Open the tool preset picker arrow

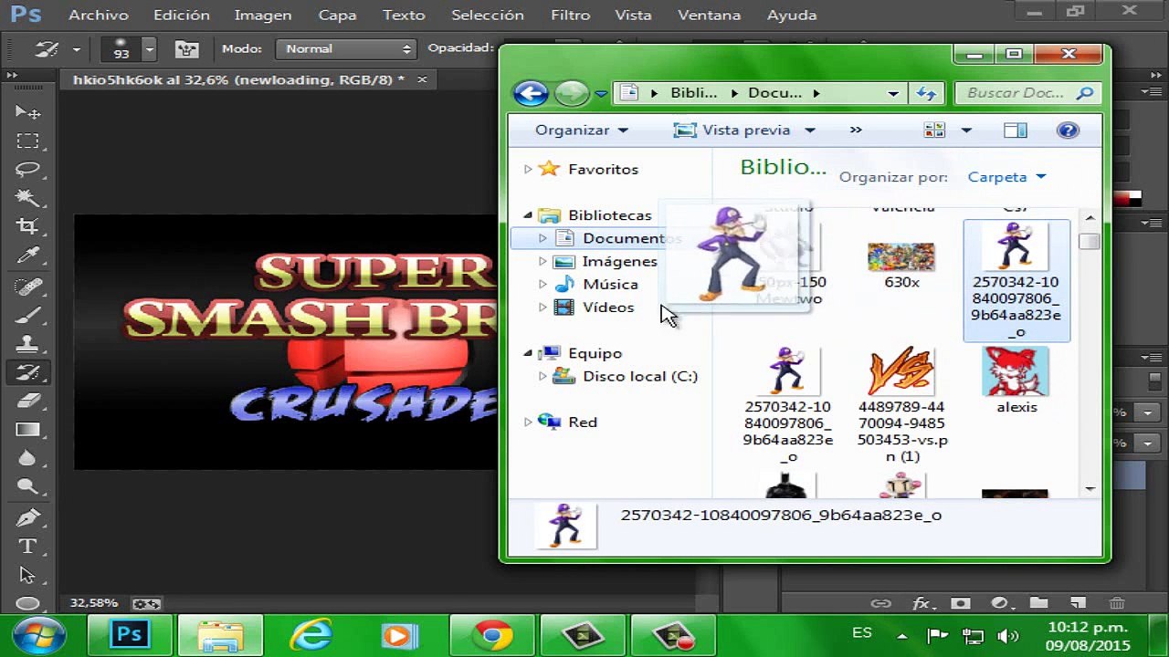coord(76,49)
